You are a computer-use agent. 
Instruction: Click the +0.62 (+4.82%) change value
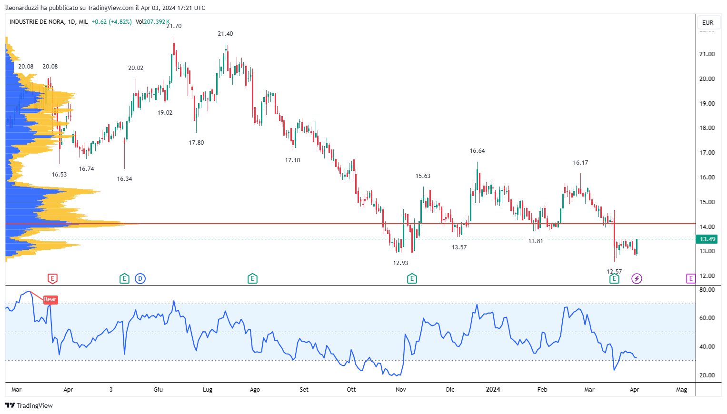(112, 22)
